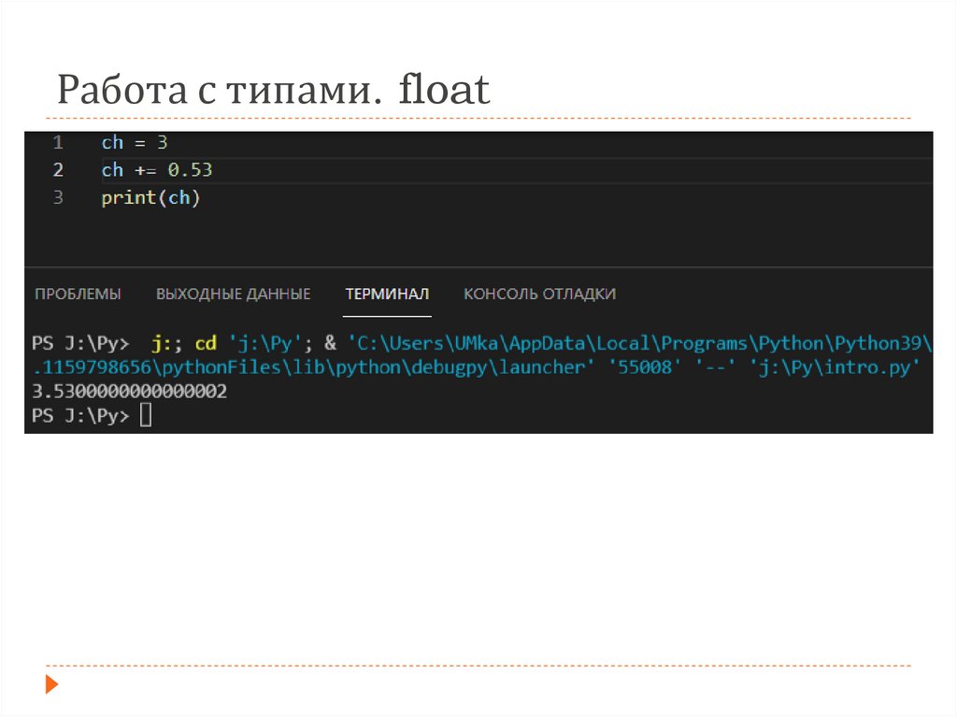The width and height of the screenshot is (957, 717).
Task: Place cursor on the 'ch = 3' code line
Action: point(134,143)
